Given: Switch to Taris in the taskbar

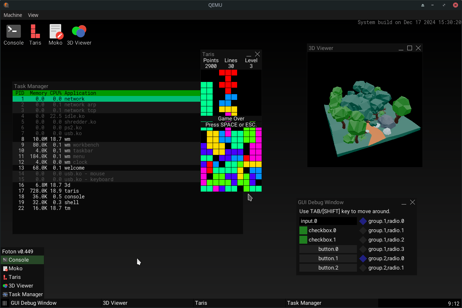Looking at the screenshot, I should pyautogui.click(x=239, y=303).
